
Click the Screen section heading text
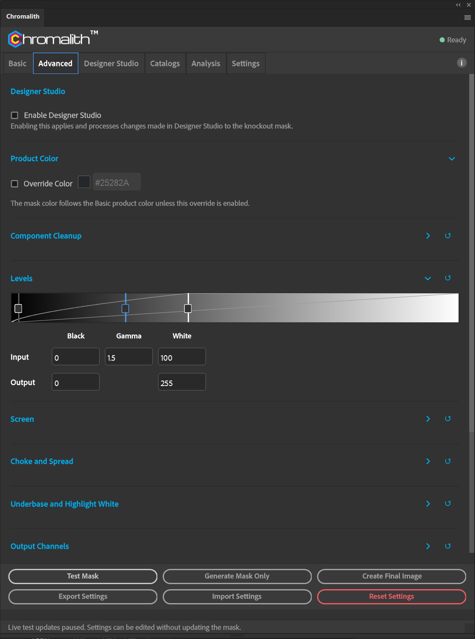(x=22, y=419)
